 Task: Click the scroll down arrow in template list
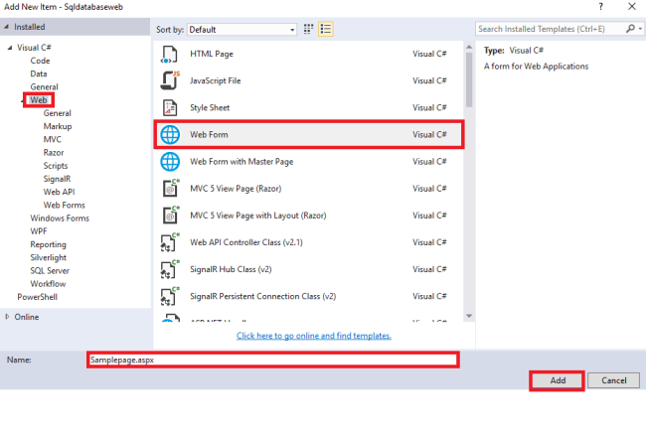coord(469,316)
